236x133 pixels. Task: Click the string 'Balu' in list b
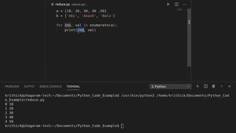tap(107, 16)
